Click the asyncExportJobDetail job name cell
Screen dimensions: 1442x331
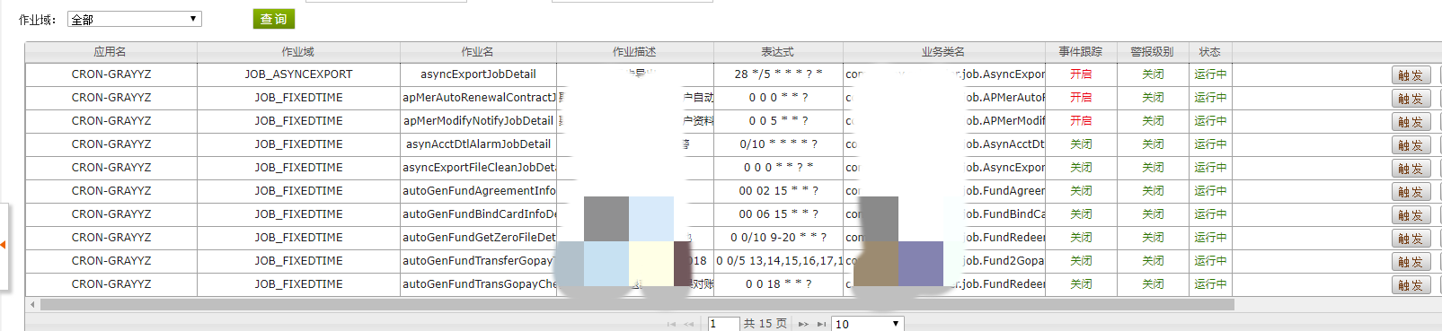(x=478, y=74)
